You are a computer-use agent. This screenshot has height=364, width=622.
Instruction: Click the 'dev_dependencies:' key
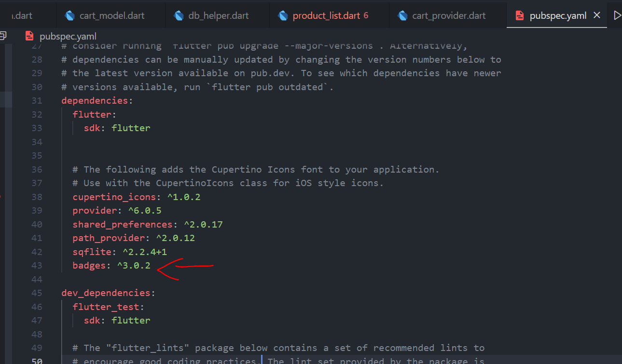109,293
